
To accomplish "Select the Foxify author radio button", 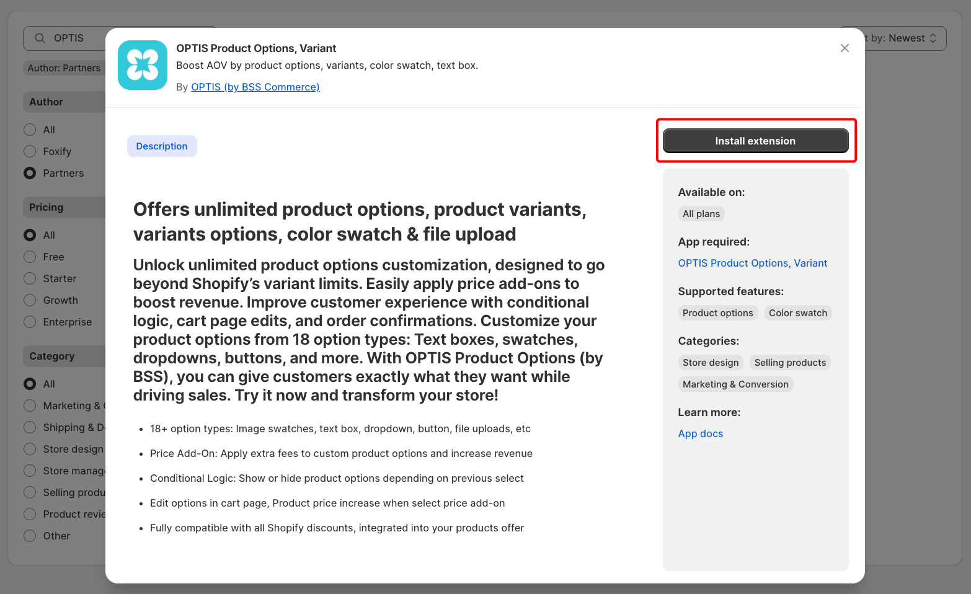I will coord(30,151).
